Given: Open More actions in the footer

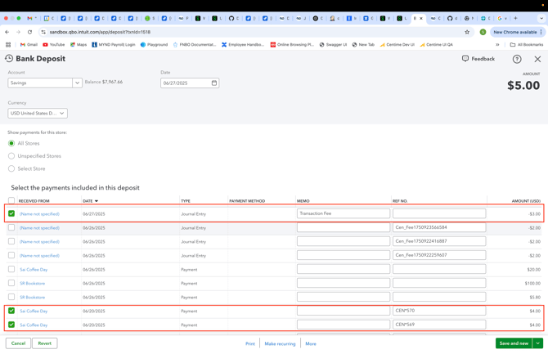Looking at the screenshot, I should tap(311, 343).
